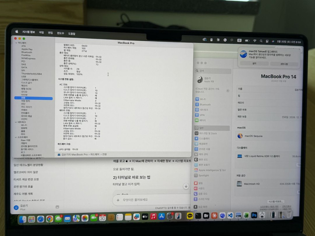Open FaceTime in the Dock
Viewport: 315px width, 236px height.
click(94, 218)
